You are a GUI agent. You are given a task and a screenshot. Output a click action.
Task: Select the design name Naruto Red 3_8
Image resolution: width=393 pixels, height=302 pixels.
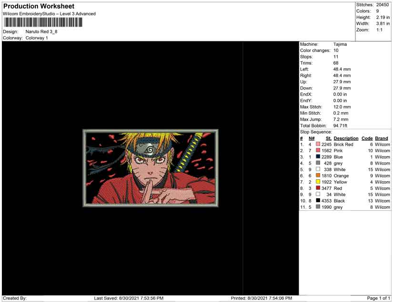[41, 31]
